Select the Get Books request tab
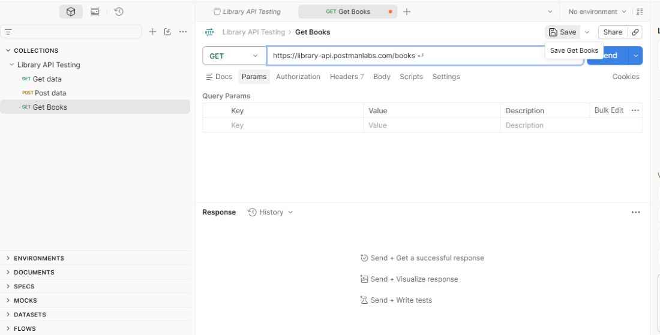 pos(347,12)
